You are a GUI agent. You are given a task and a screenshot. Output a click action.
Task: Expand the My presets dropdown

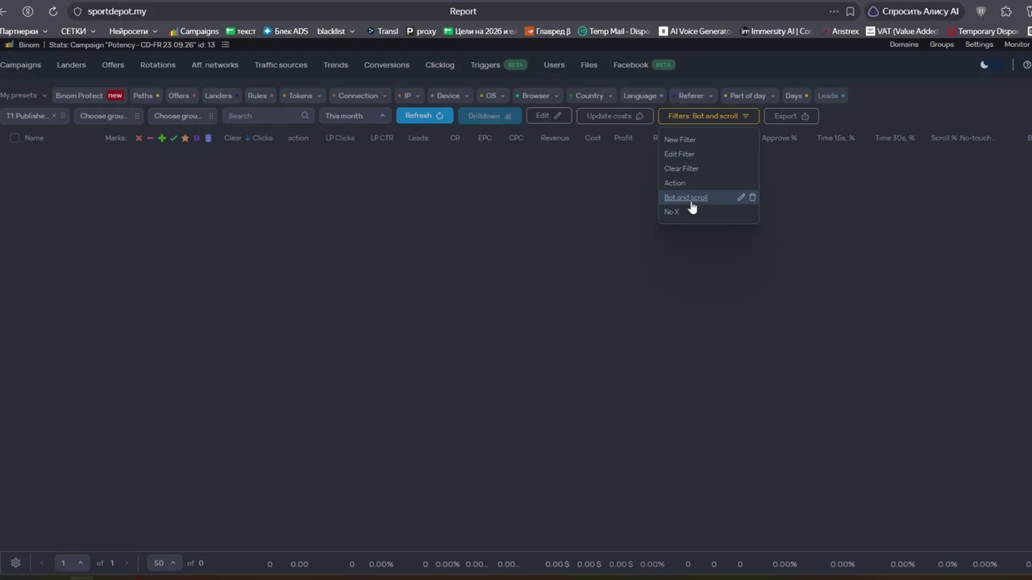(23, 96)
